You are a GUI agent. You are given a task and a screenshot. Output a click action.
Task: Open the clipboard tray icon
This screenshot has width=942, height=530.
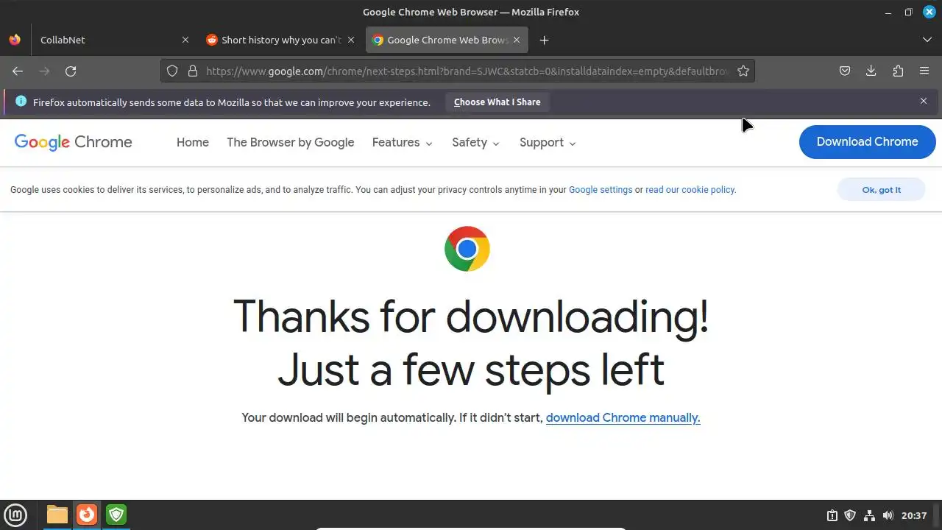coord(832,515)
